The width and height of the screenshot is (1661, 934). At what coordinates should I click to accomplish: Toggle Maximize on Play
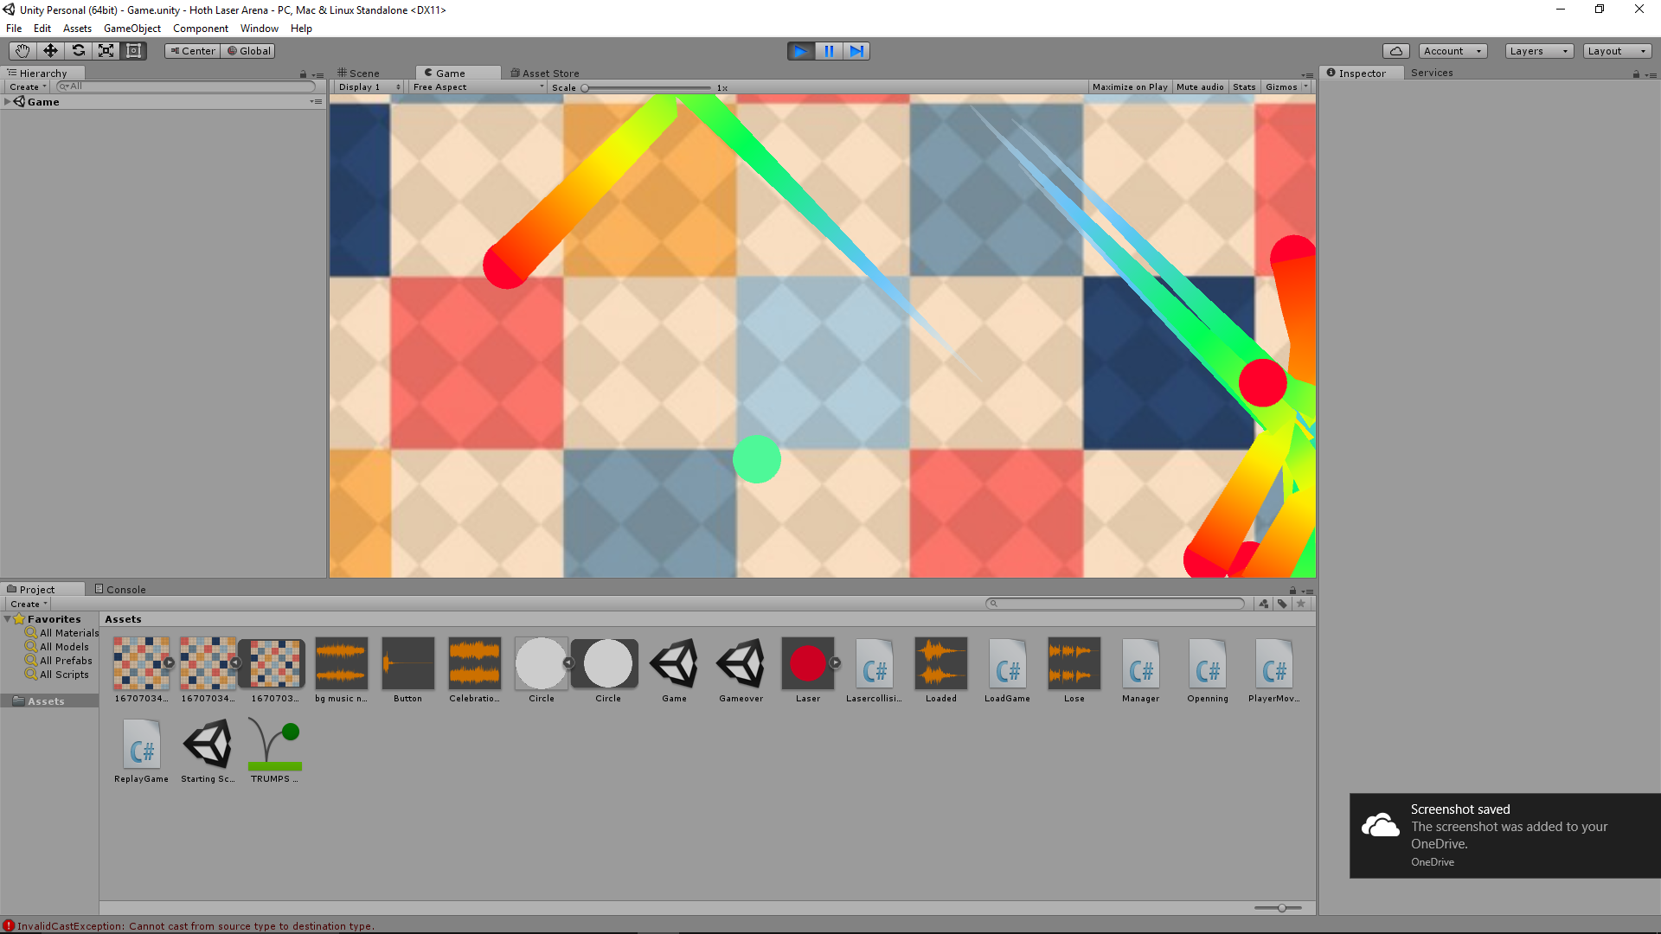pyautogui.click(x=1129, y=87)
